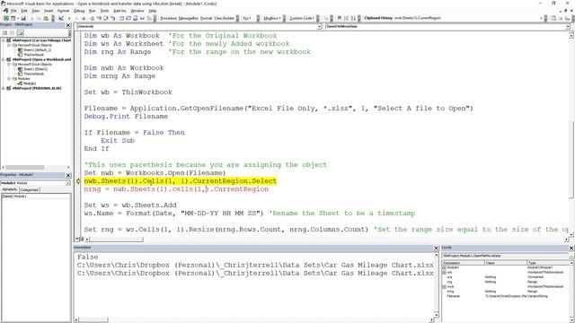The height and width of the screenshot is (323, 575).
Task: Expand the nwb variable in Locals window
Action: pos(444,287)
